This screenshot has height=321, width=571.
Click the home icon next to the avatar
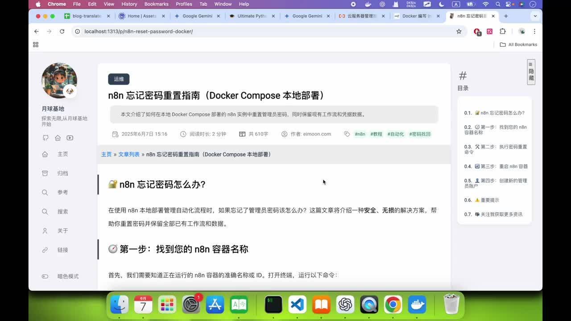click(x=58, y=138)
